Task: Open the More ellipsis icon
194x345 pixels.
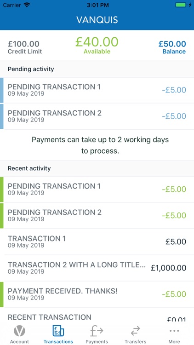Action: coord(174,331)
